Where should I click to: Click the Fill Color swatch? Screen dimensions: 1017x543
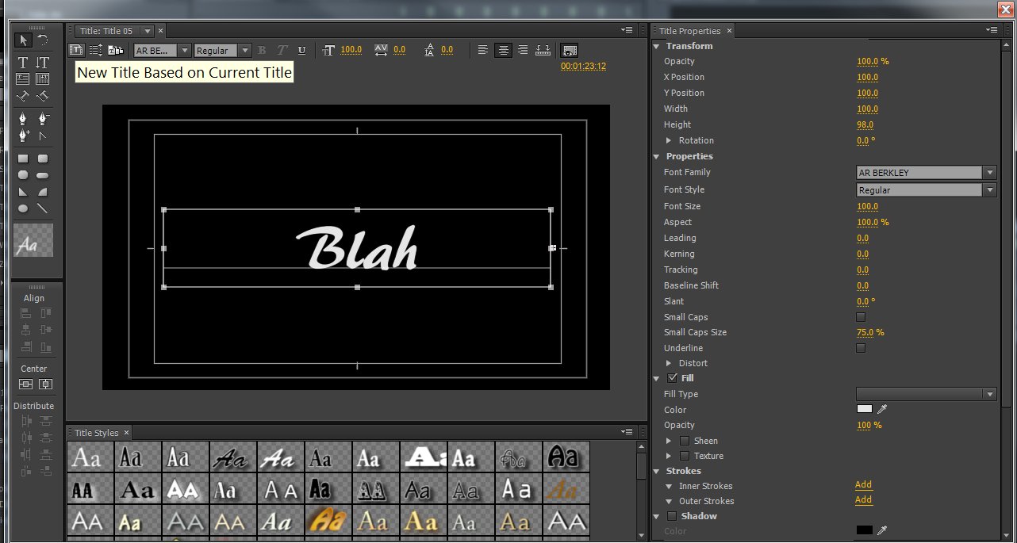(864, 409)
